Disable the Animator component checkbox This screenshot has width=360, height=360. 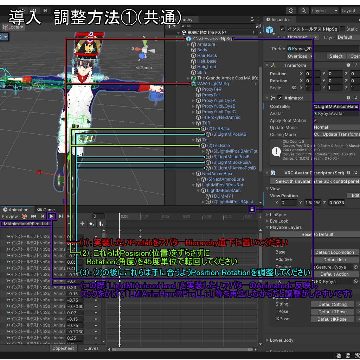point(280,98)
